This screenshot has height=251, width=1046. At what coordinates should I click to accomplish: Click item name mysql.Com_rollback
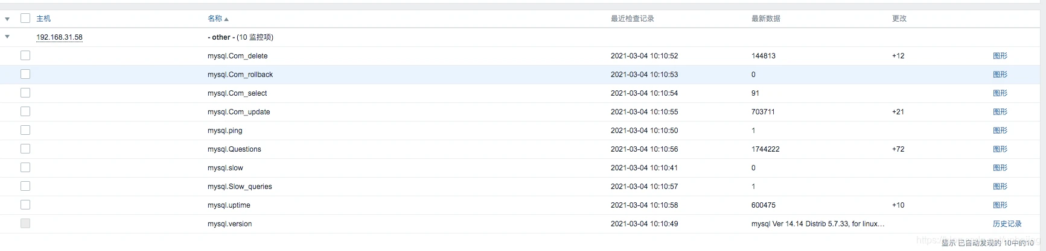(240, 75)
